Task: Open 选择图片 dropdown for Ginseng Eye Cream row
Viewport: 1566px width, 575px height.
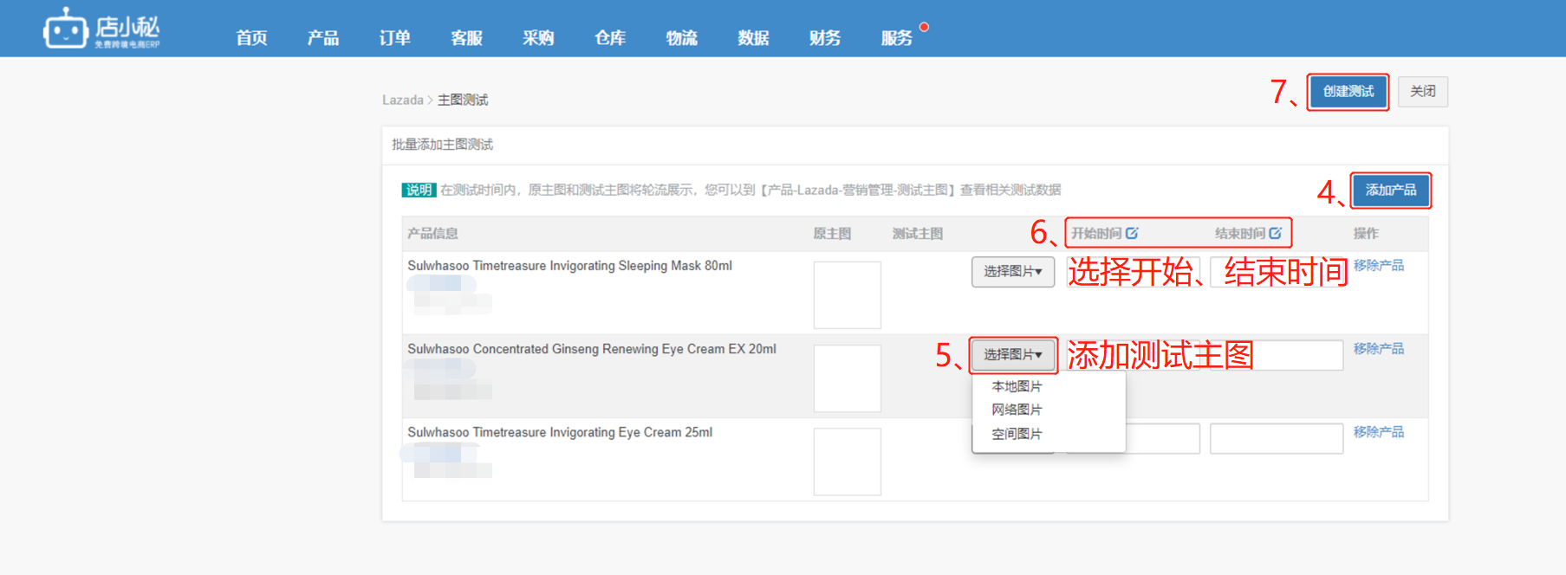Action: pyautogui.click(x=1012, y=355)
